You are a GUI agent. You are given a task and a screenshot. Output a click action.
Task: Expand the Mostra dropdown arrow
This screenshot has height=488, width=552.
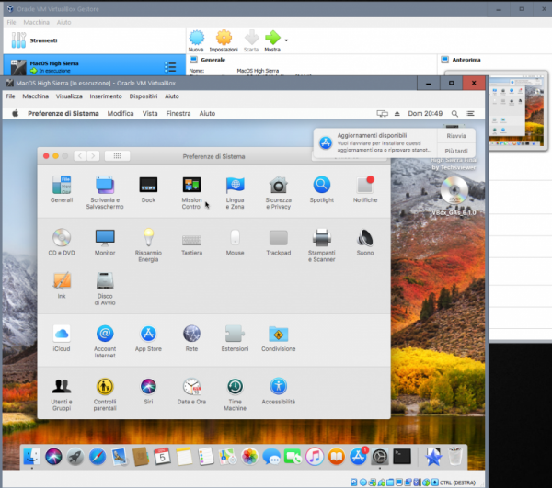coord(286,40)
